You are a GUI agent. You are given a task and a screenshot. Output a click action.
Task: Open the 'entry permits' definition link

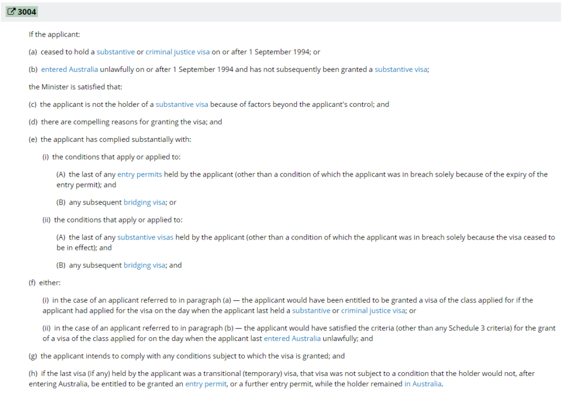(x=139, y=175)
